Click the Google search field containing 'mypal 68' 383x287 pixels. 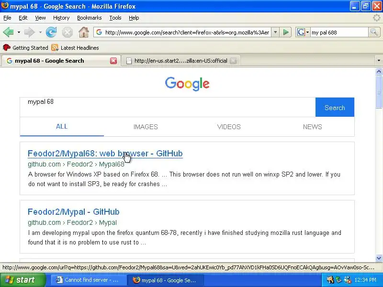point(168,107)
